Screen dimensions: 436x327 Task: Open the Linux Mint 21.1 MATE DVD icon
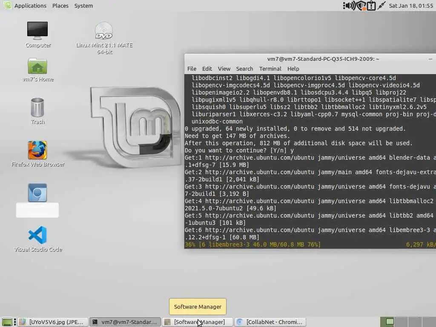pos(104,38)
